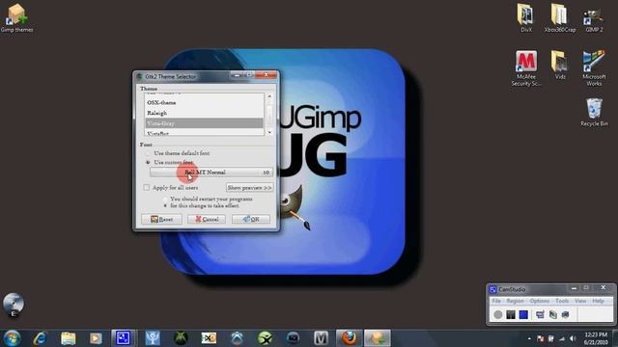Click the green toolbar icon in CamStudio

553,314
